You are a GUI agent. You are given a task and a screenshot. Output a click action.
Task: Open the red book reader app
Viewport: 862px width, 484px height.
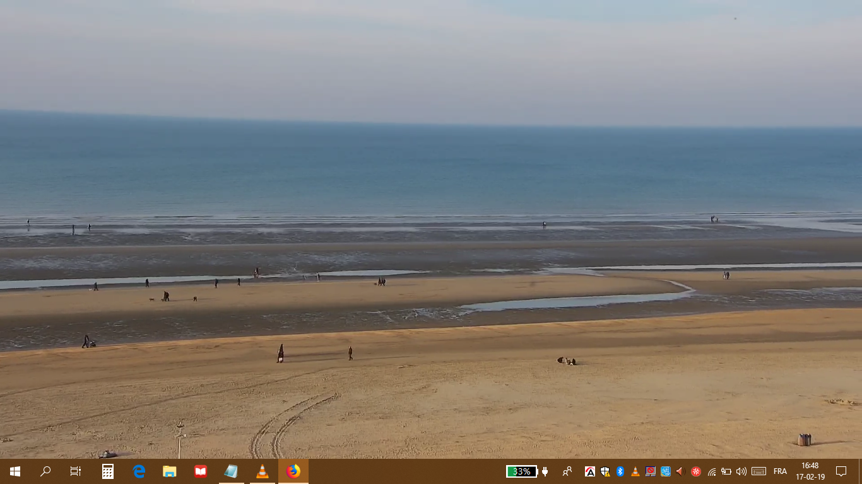pyautogui.click(x=201, y=471)
